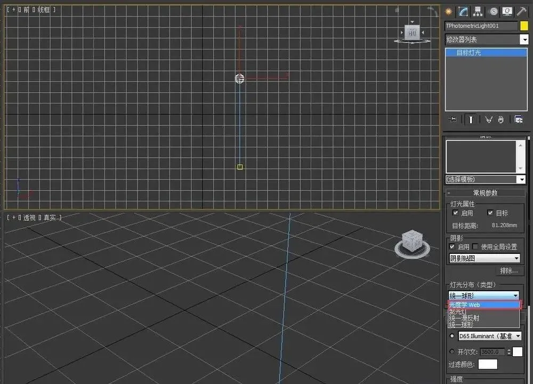Click the TPhotometricLight001 name field
The height and width of the screenshot is (384, 533).
pos(481,26)
